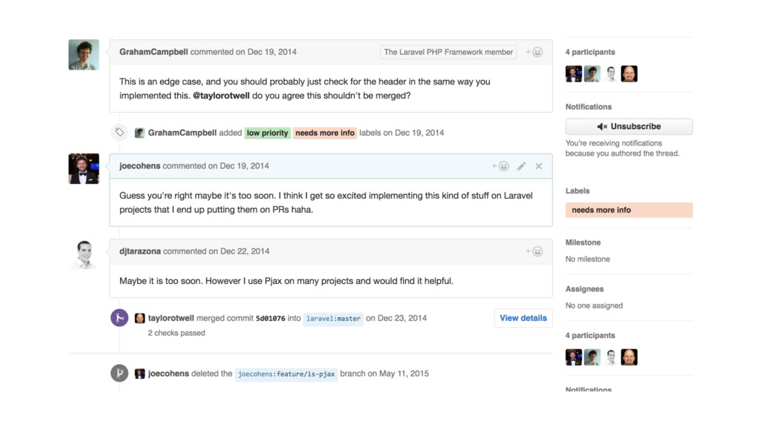This screenshot has width=759, height=427.
Task: Open djtarazona's large profile avatar
Action: pos(84,254)
